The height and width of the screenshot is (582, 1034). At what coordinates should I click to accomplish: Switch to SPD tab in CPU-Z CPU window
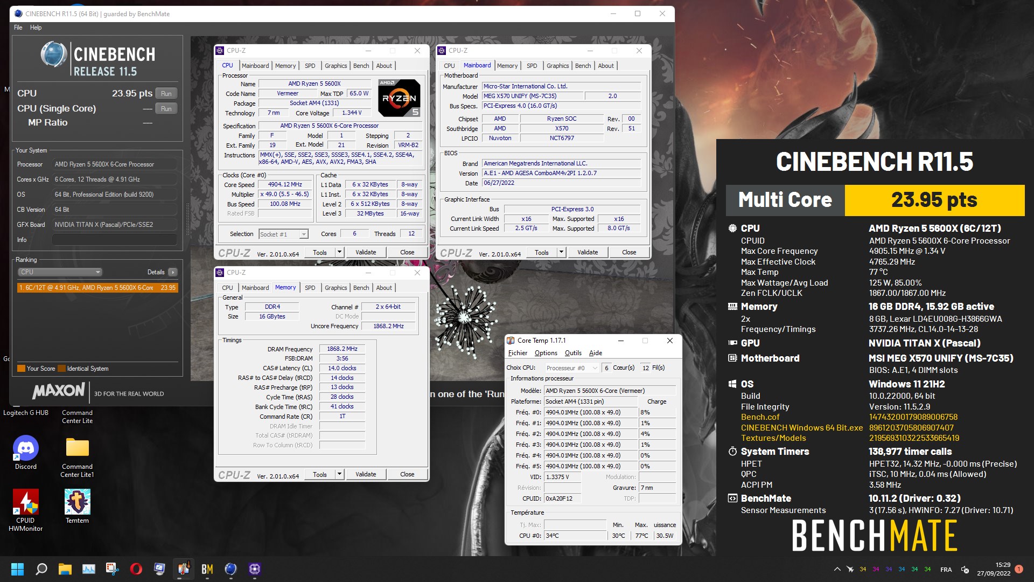(310, 66)
